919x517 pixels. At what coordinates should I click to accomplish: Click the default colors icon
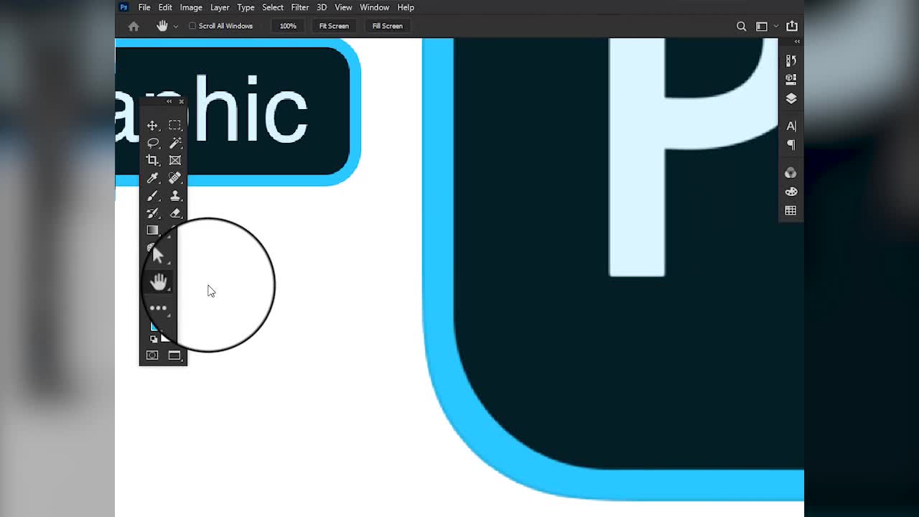[153, 340]
